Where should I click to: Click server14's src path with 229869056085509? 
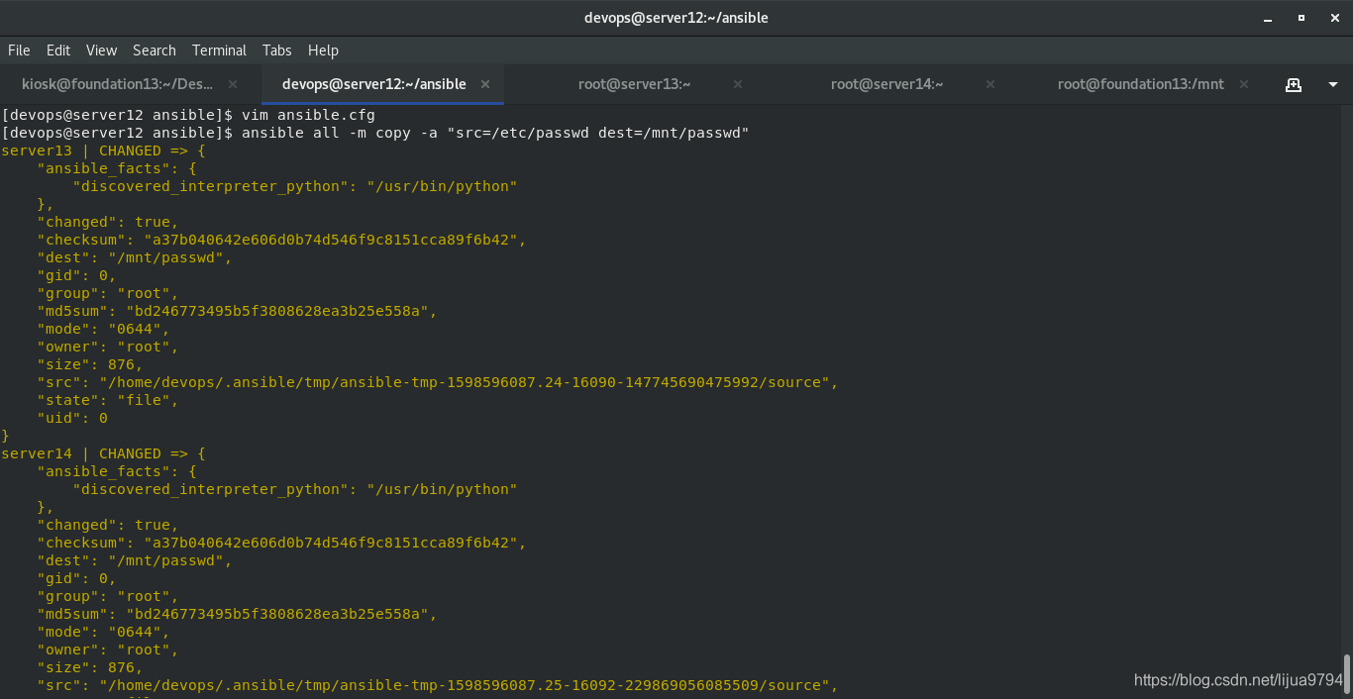click(438, 685)
